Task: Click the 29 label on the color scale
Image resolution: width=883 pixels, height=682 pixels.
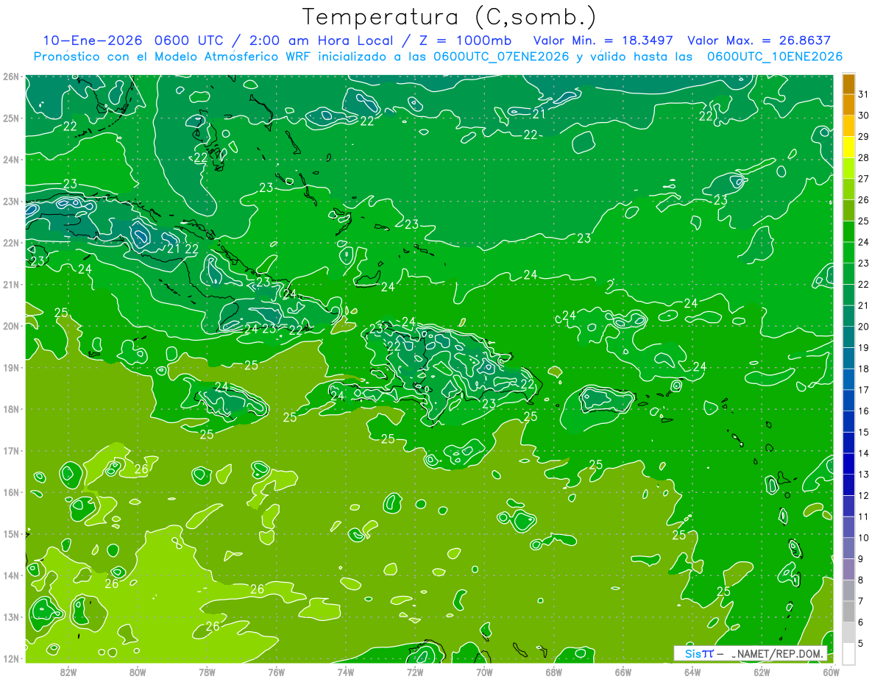Action: pos(864,137)
